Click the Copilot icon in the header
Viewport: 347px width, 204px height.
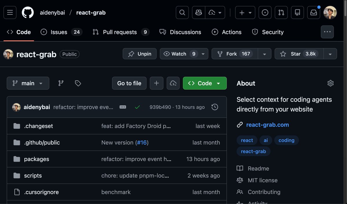(x=198, y=12)
